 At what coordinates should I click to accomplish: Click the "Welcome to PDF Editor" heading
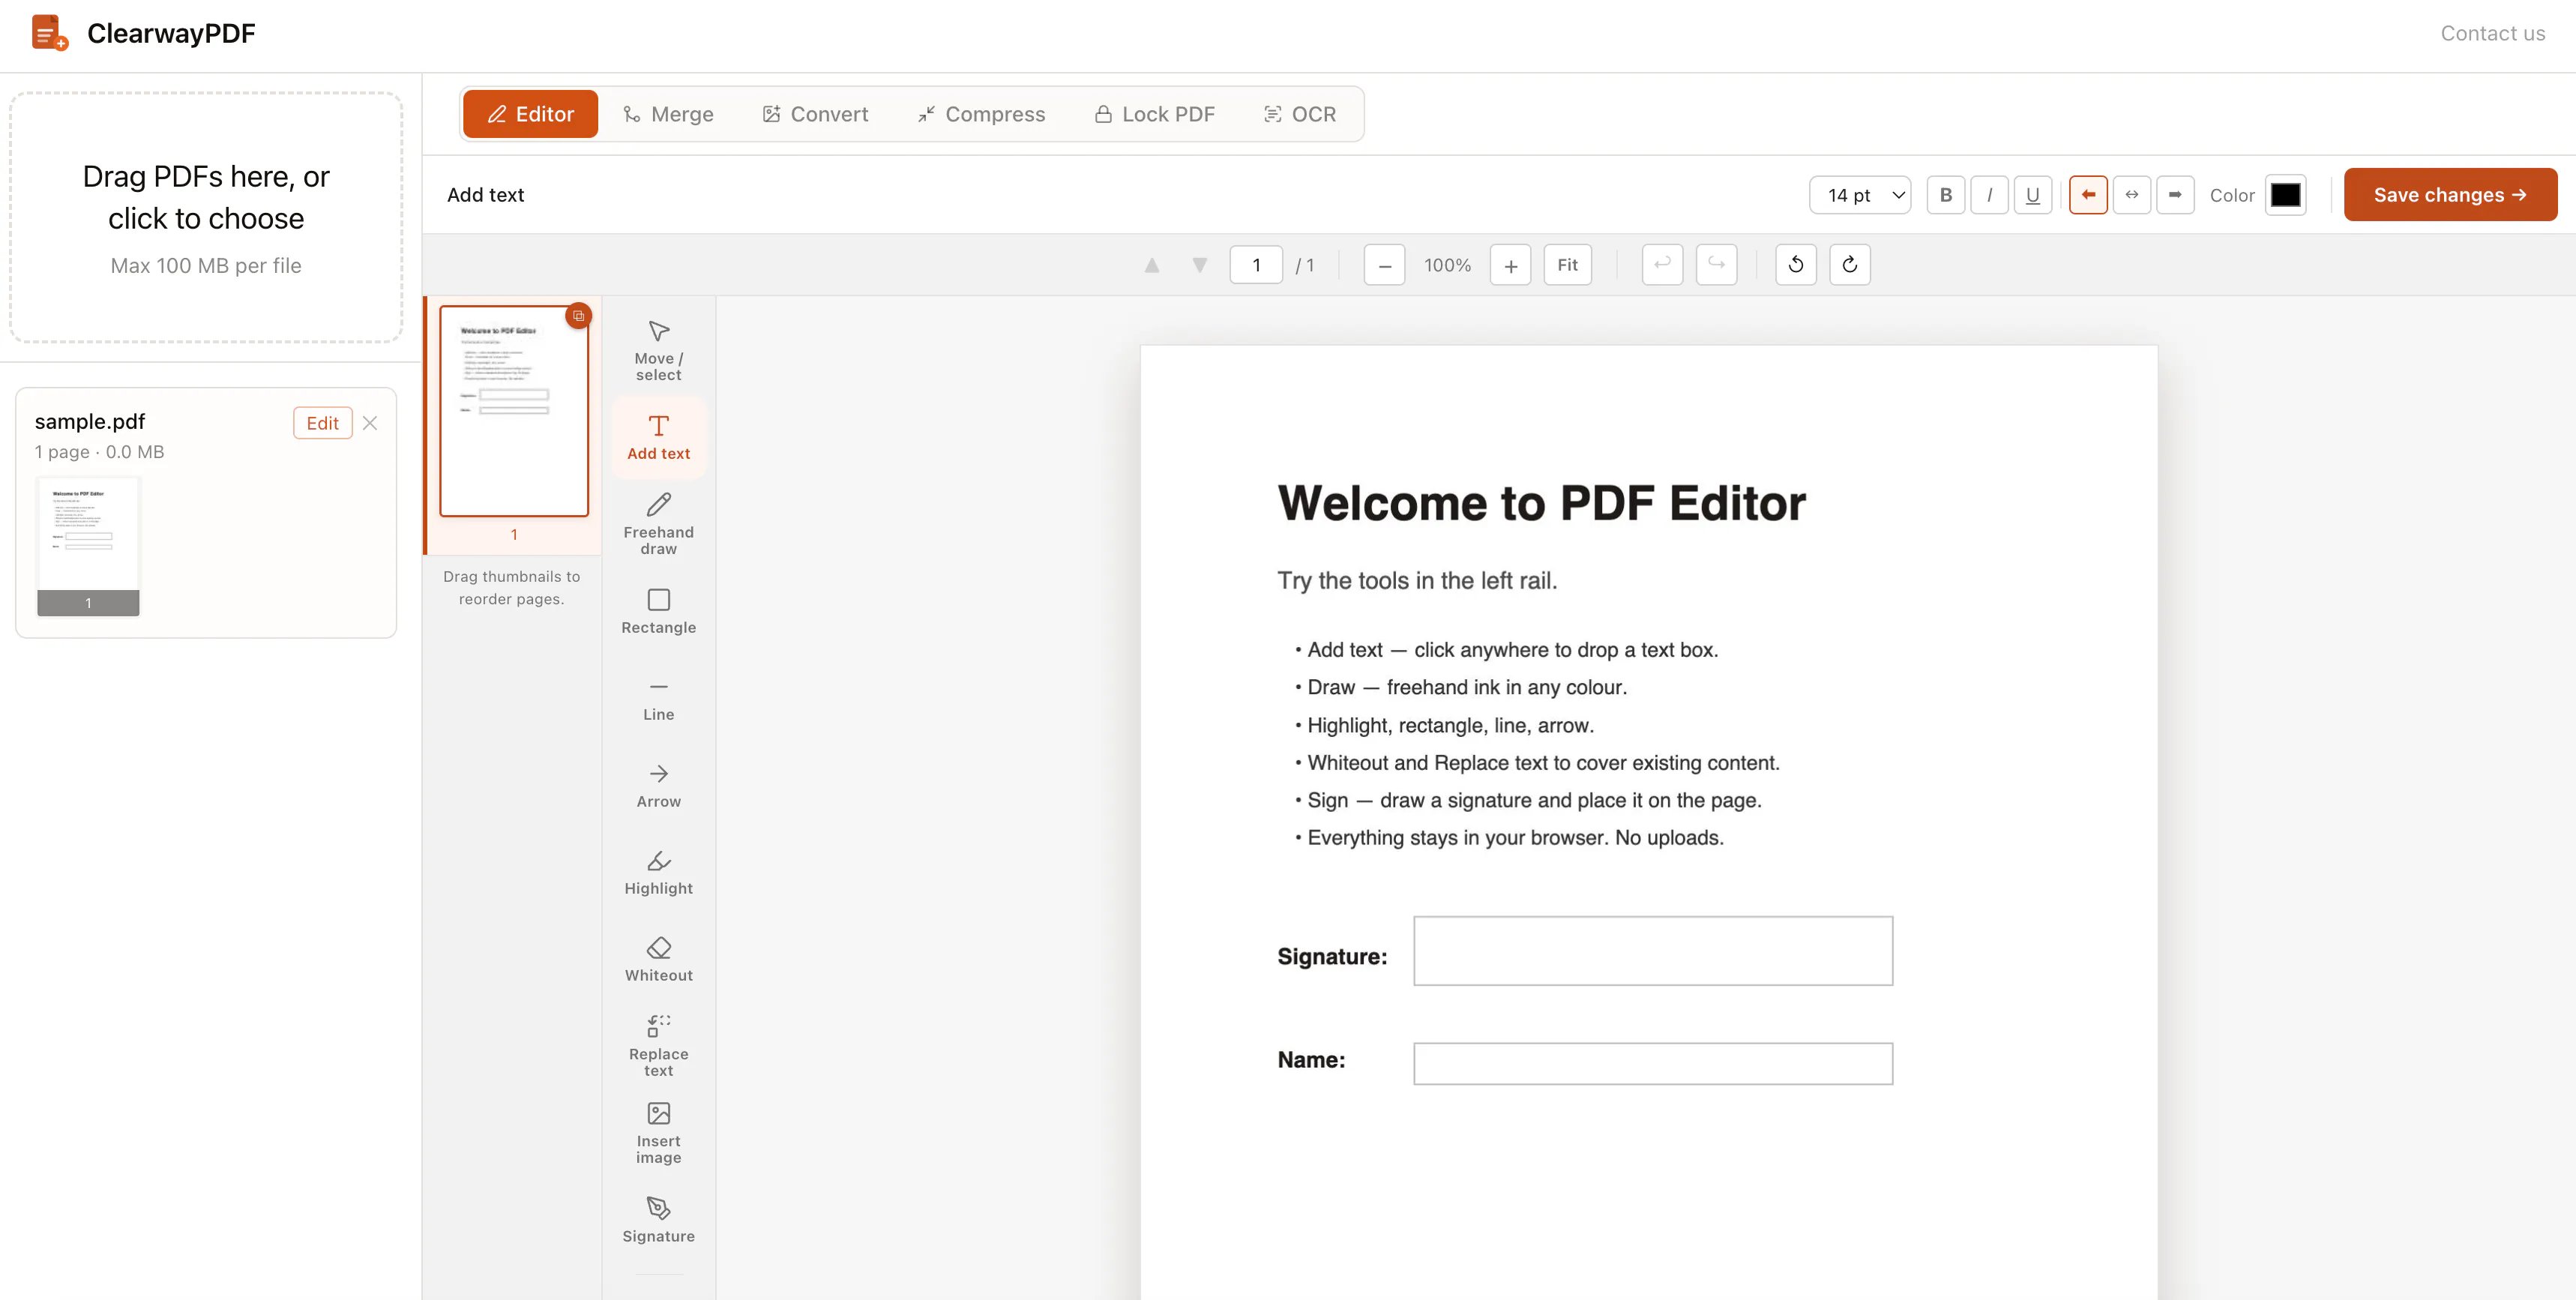(x=1541, y=503)
